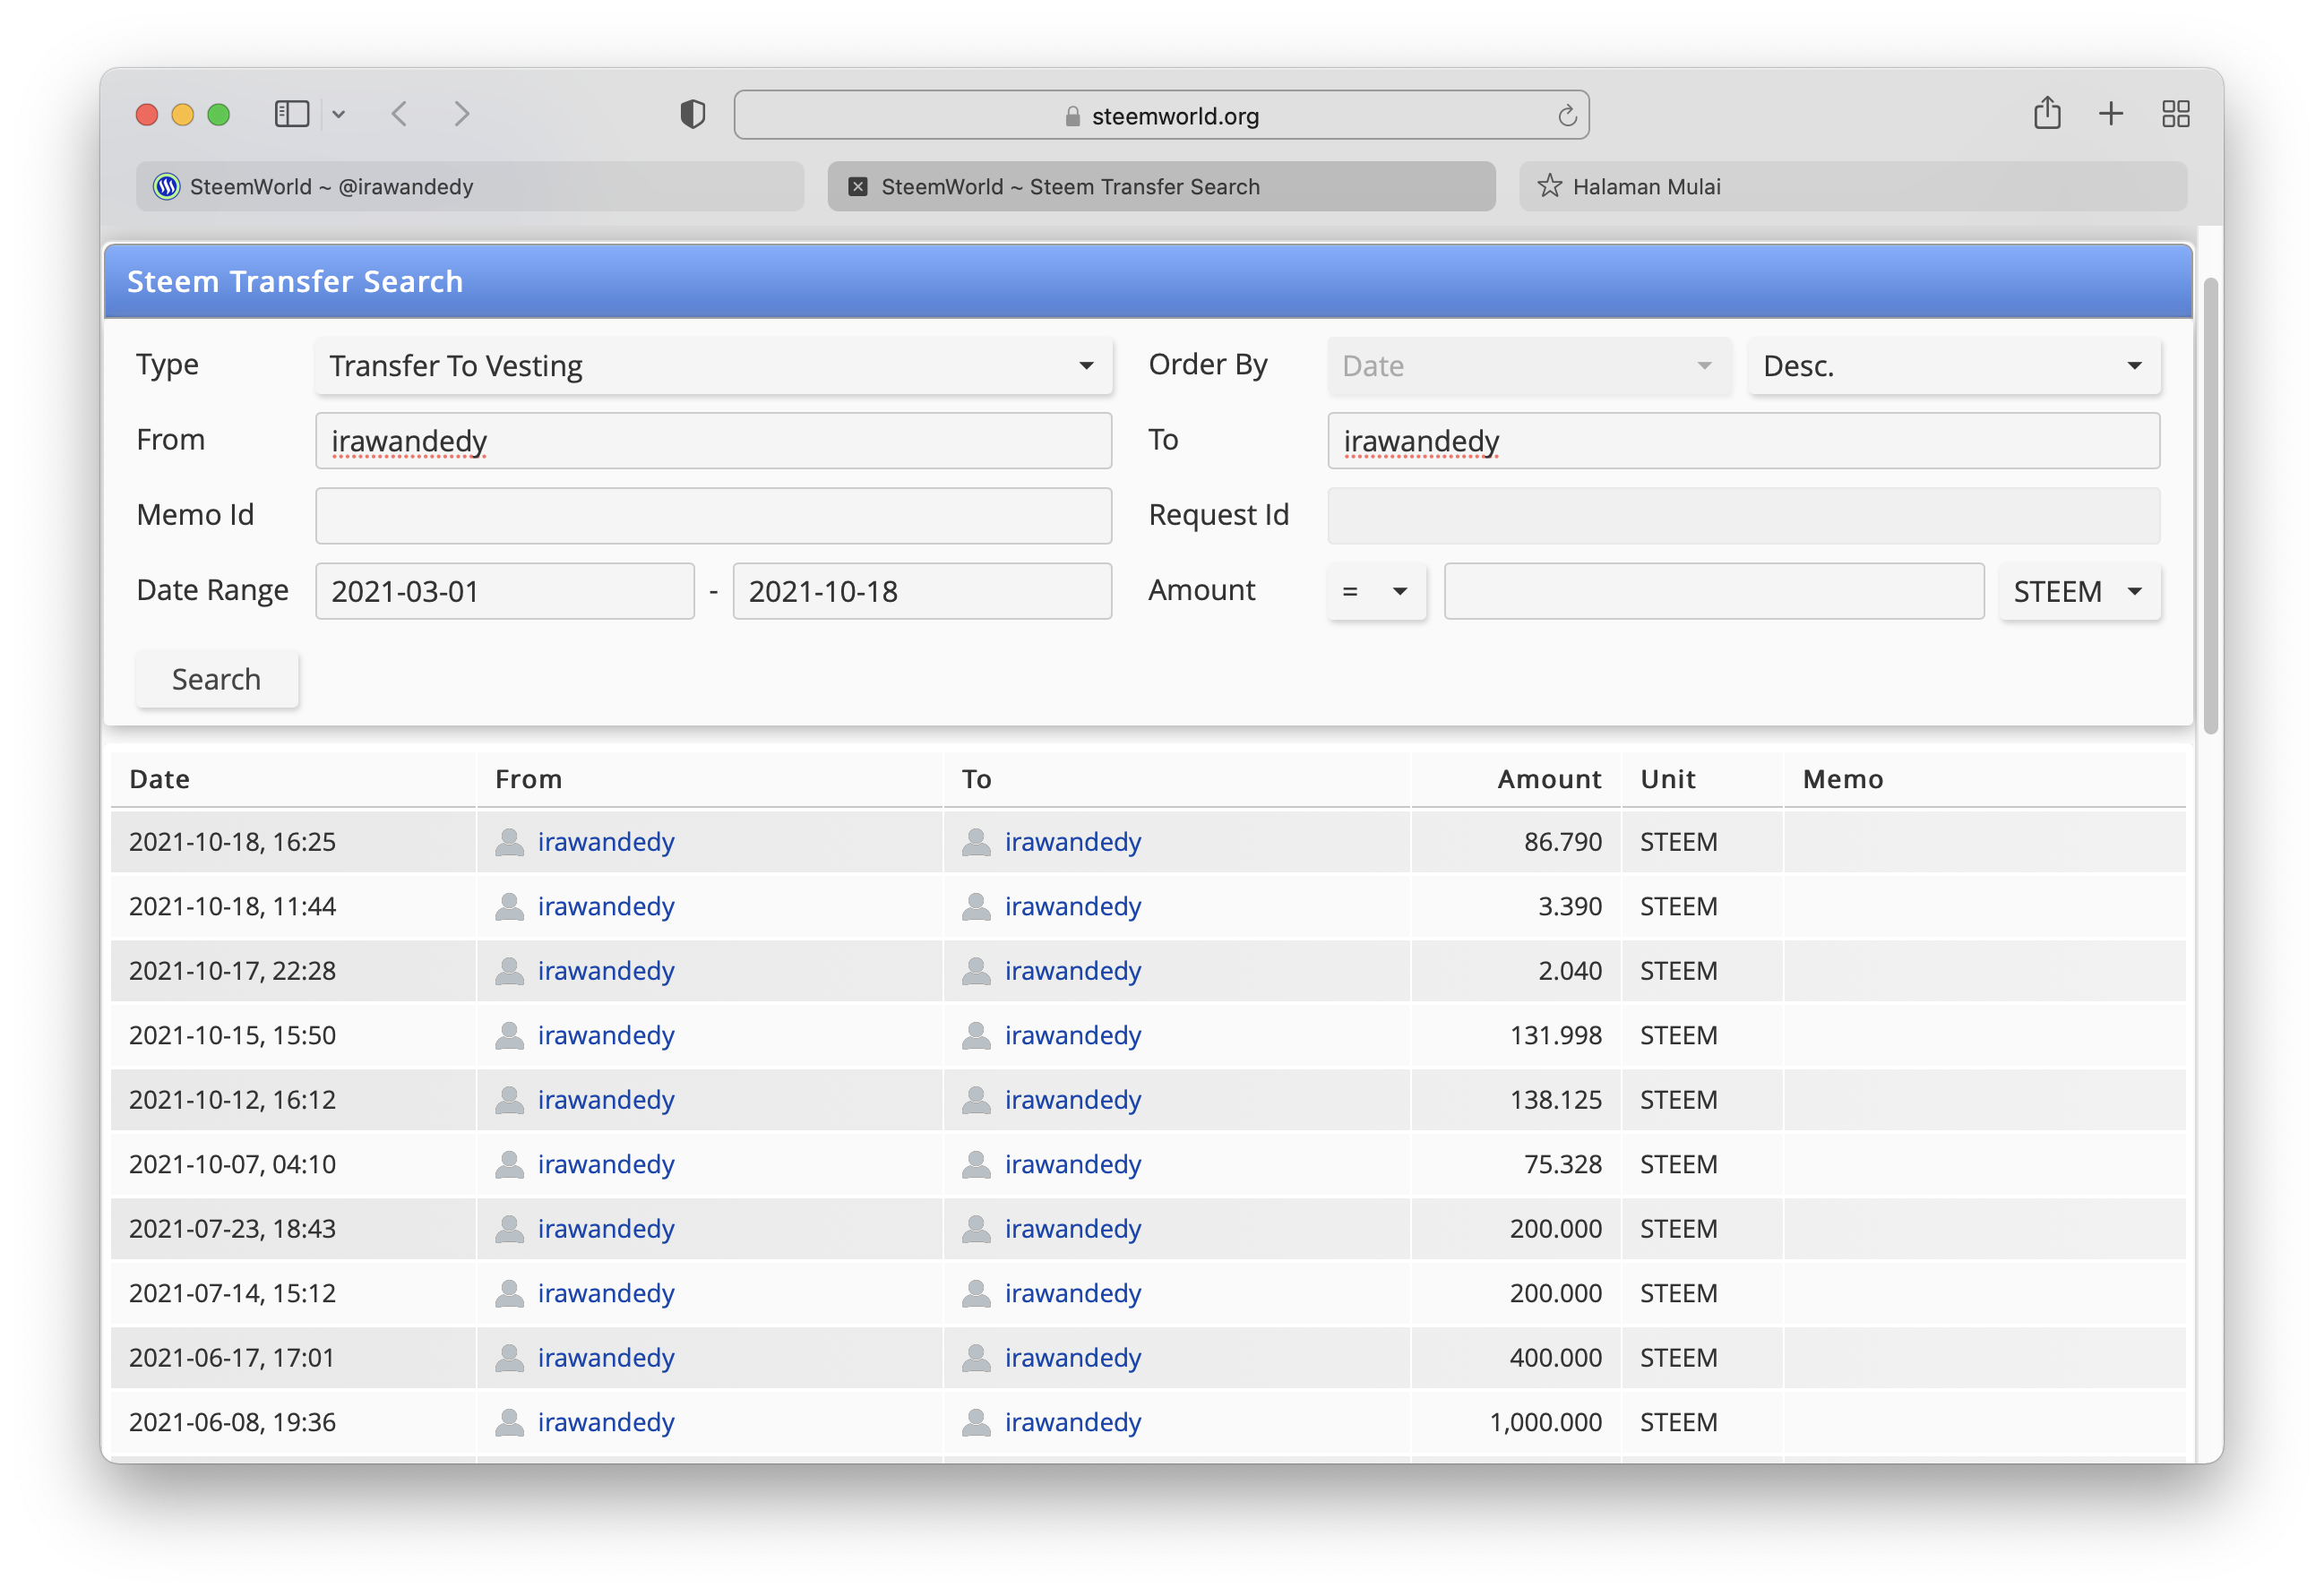Viewport: 2324px width, 1596px height.
Task: Click the From account input field
Action: pos(713,441)
